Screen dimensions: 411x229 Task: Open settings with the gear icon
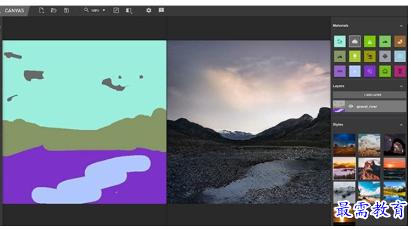(148, 10)
